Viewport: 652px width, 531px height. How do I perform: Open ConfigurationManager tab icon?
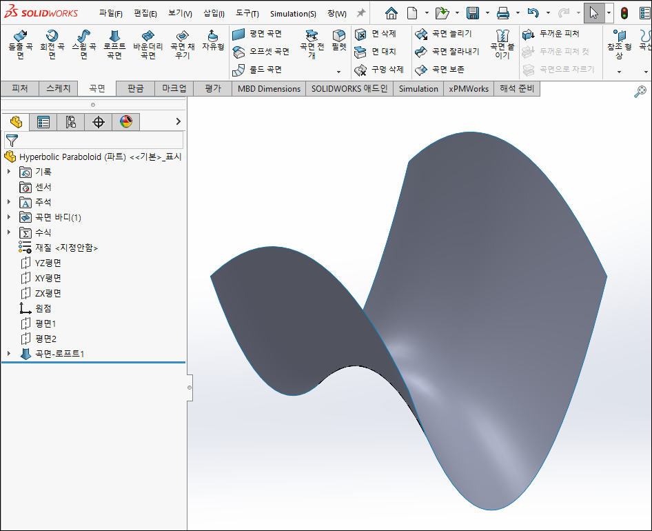tap(71, 122)
